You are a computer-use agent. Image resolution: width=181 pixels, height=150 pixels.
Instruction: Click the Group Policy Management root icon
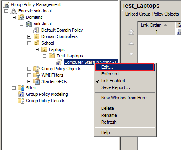(6, 4)
